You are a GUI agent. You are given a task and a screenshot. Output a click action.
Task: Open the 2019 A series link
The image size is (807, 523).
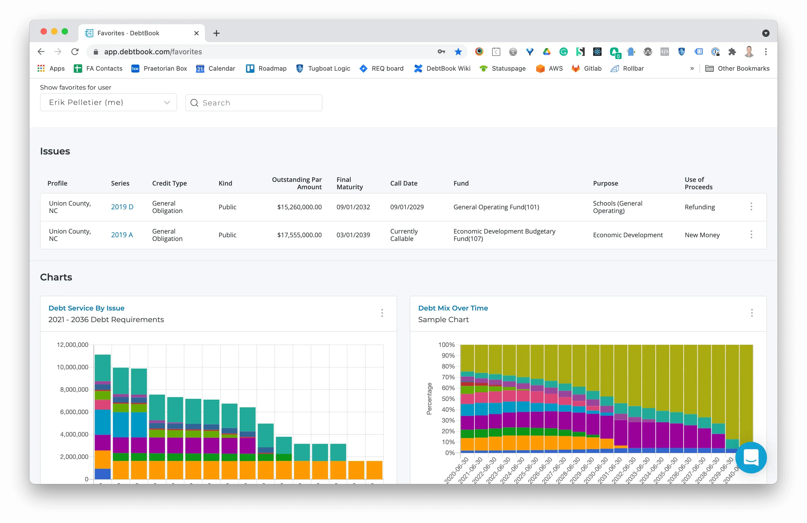tap(122, 235)
